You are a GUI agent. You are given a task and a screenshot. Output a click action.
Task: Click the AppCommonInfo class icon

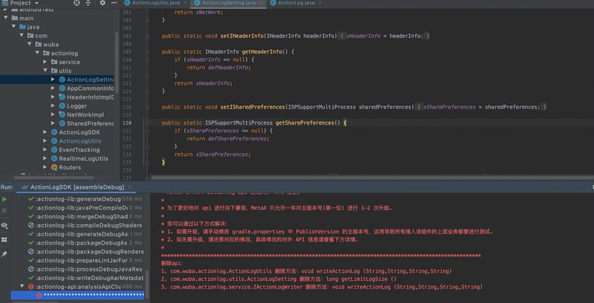point(62,88)
